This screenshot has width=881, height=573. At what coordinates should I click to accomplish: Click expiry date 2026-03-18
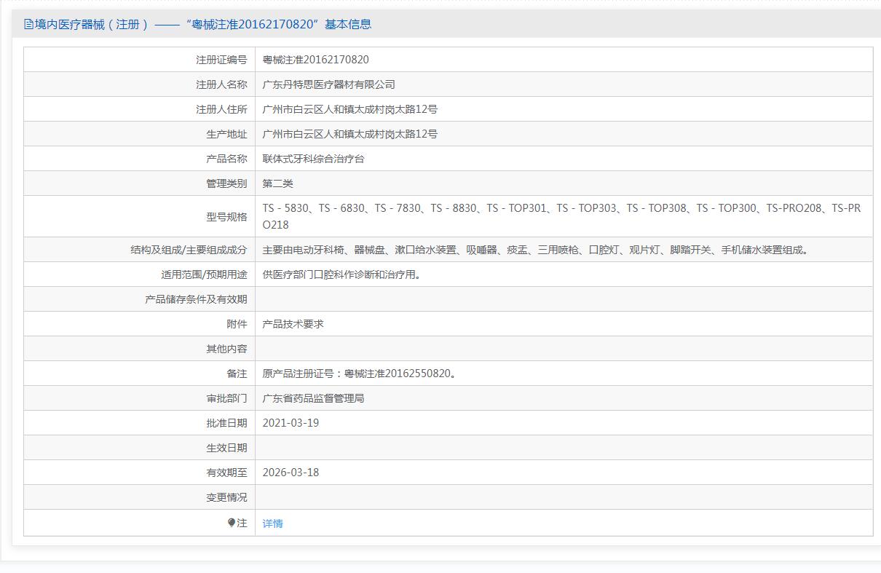pyautogui.click(x=291, y=473)
